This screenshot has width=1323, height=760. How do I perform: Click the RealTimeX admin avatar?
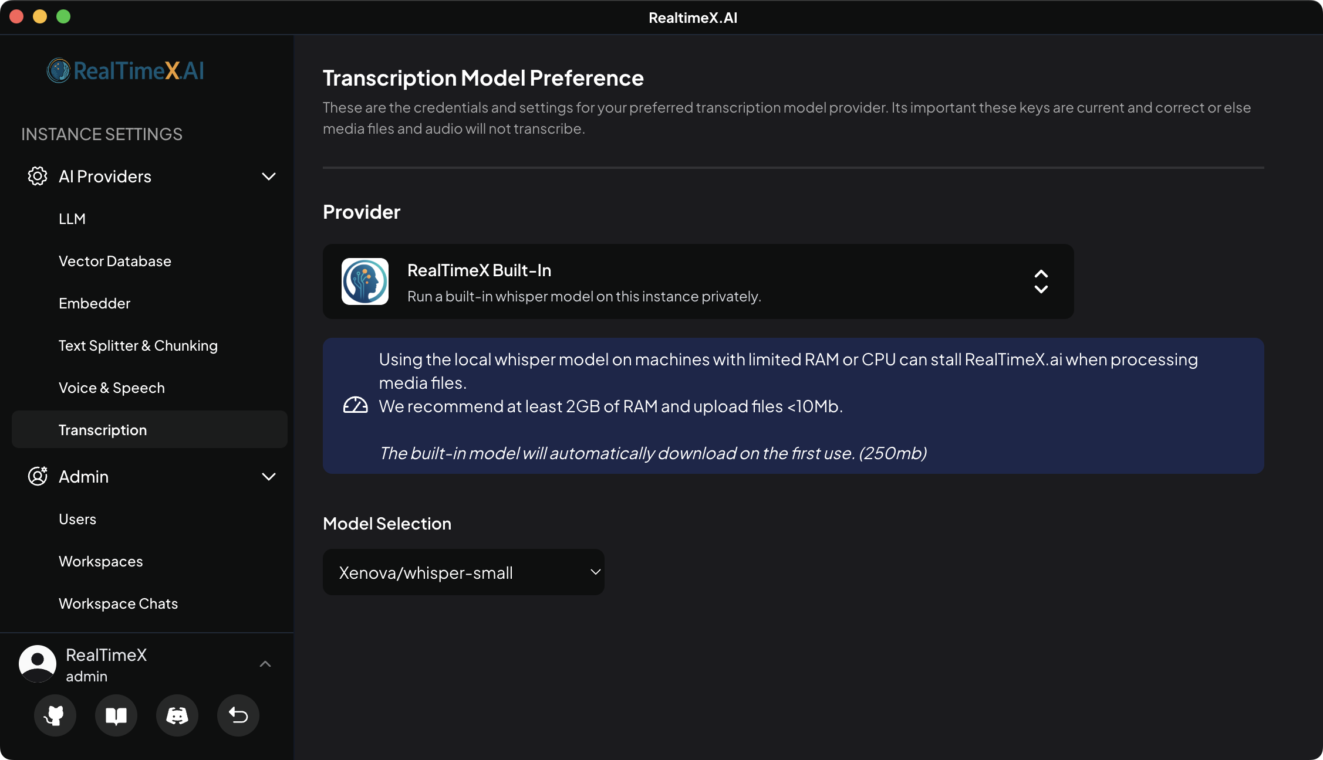click(37, 663)
